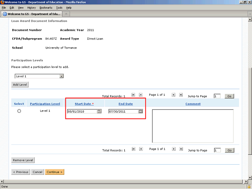This screenshot has height=189, width=252.
Task: Click the horizontal scrollbar right arrow
Action: pos(246,182)
